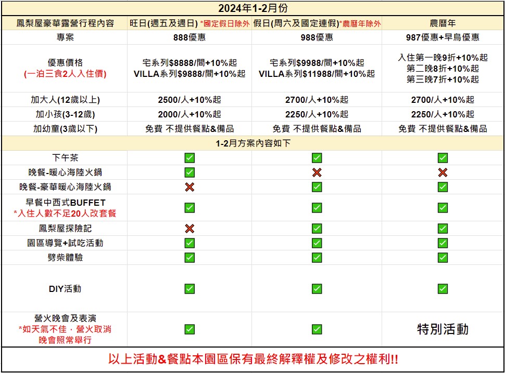Screen dimensions: 505x373
Task: Click the 營火晚會及表演 check under 假日
Action: point(317,329)
